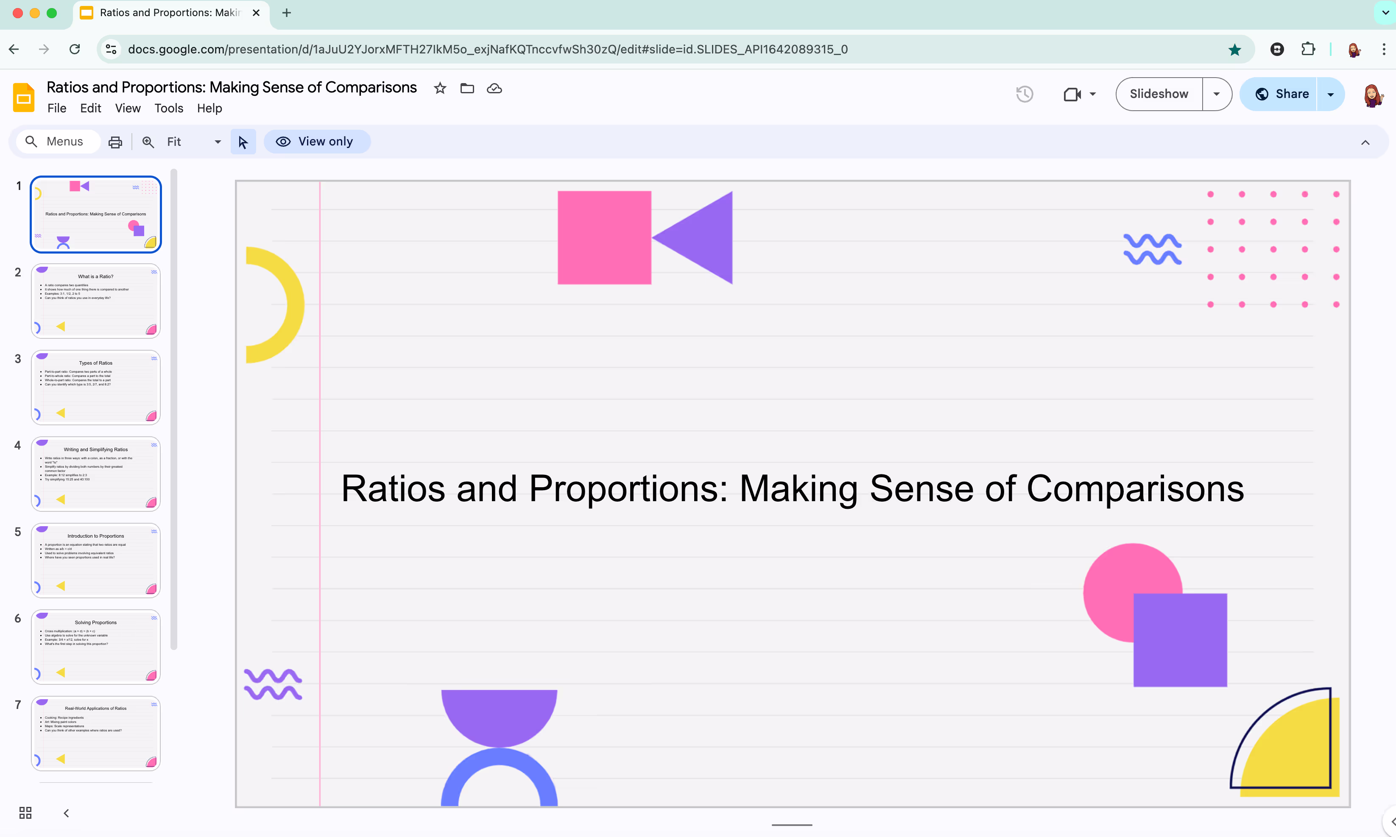Move presentation to a folder

click(x=466, y=89)
